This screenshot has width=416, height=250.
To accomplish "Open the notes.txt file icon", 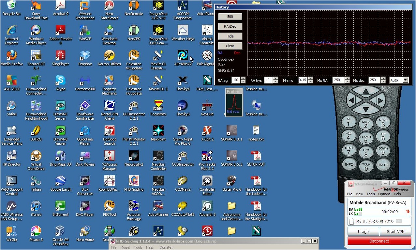I will point(256,133).
